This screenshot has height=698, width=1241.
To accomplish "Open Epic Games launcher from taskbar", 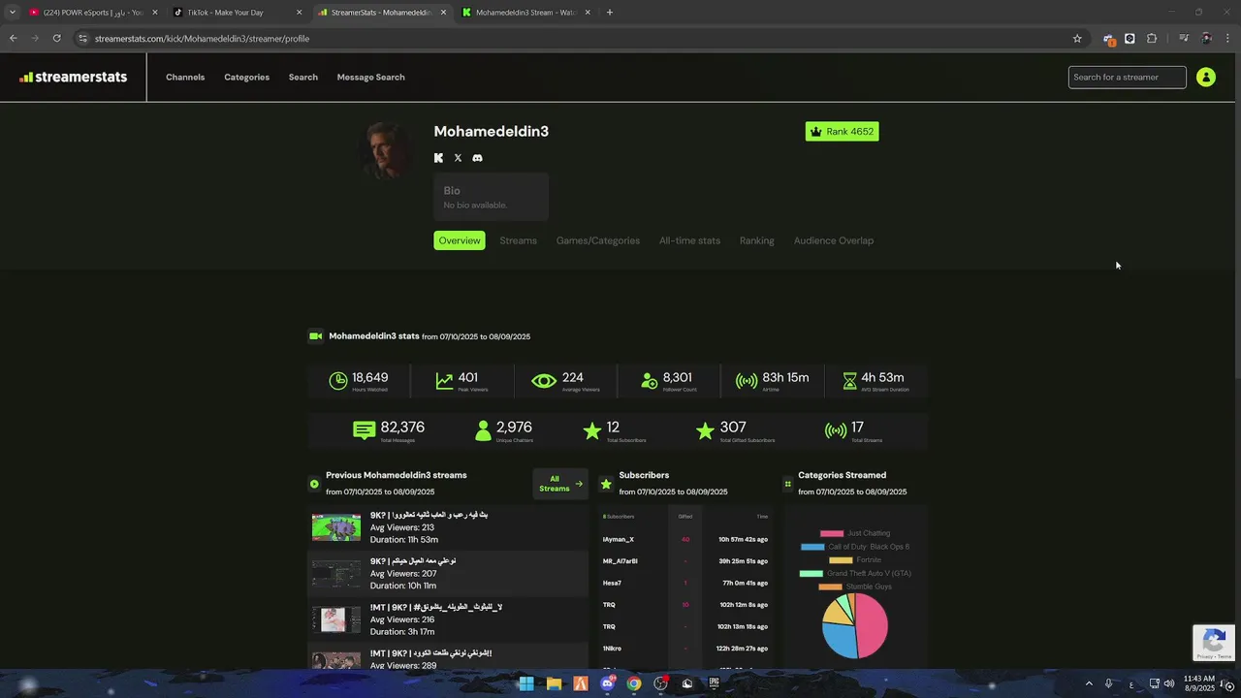I will coord(715,683).
